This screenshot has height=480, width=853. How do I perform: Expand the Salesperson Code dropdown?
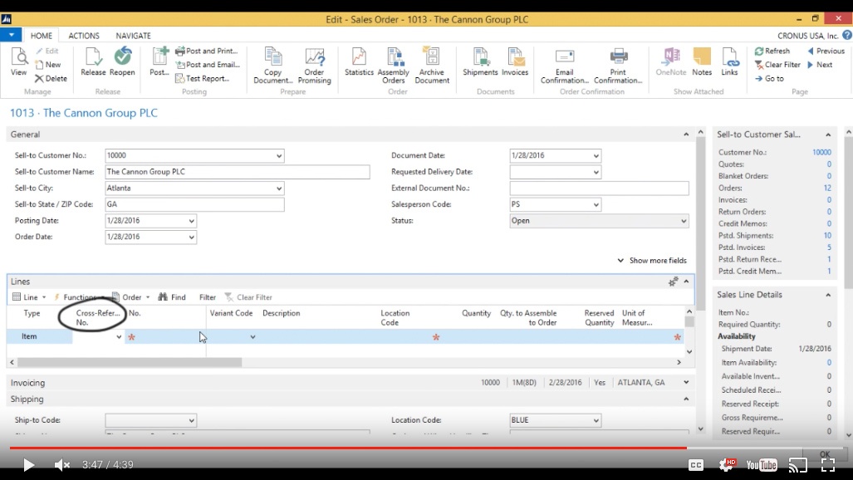[596, 205]
